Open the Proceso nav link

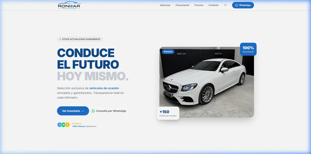click(199, 5)
